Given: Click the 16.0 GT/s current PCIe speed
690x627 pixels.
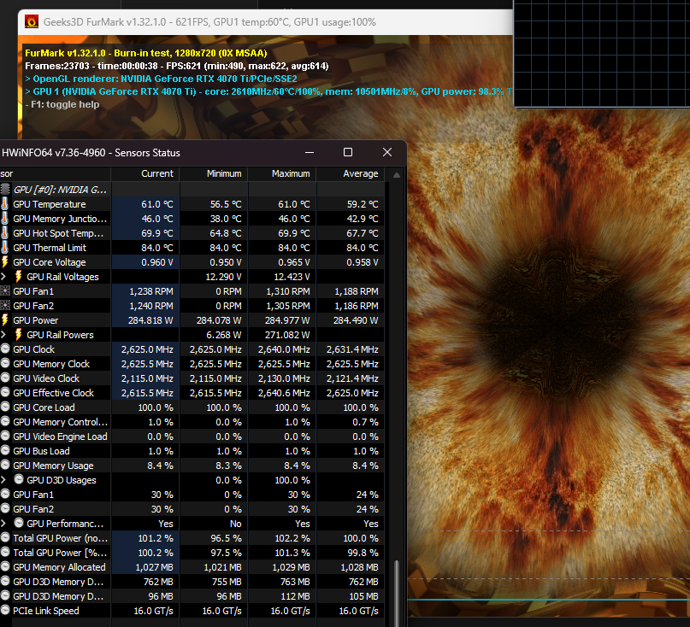Looking at the screenshot, I should pyautogui.click(x=154, y=610).
